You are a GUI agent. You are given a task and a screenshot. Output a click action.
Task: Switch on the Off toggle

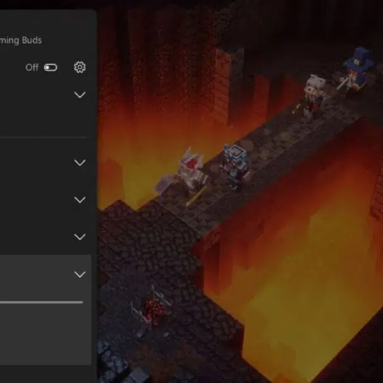51,68
